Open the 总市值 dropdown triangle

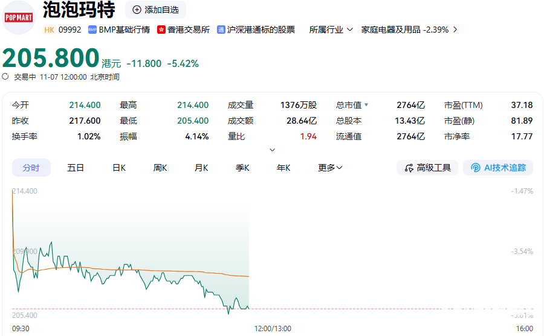366,105
